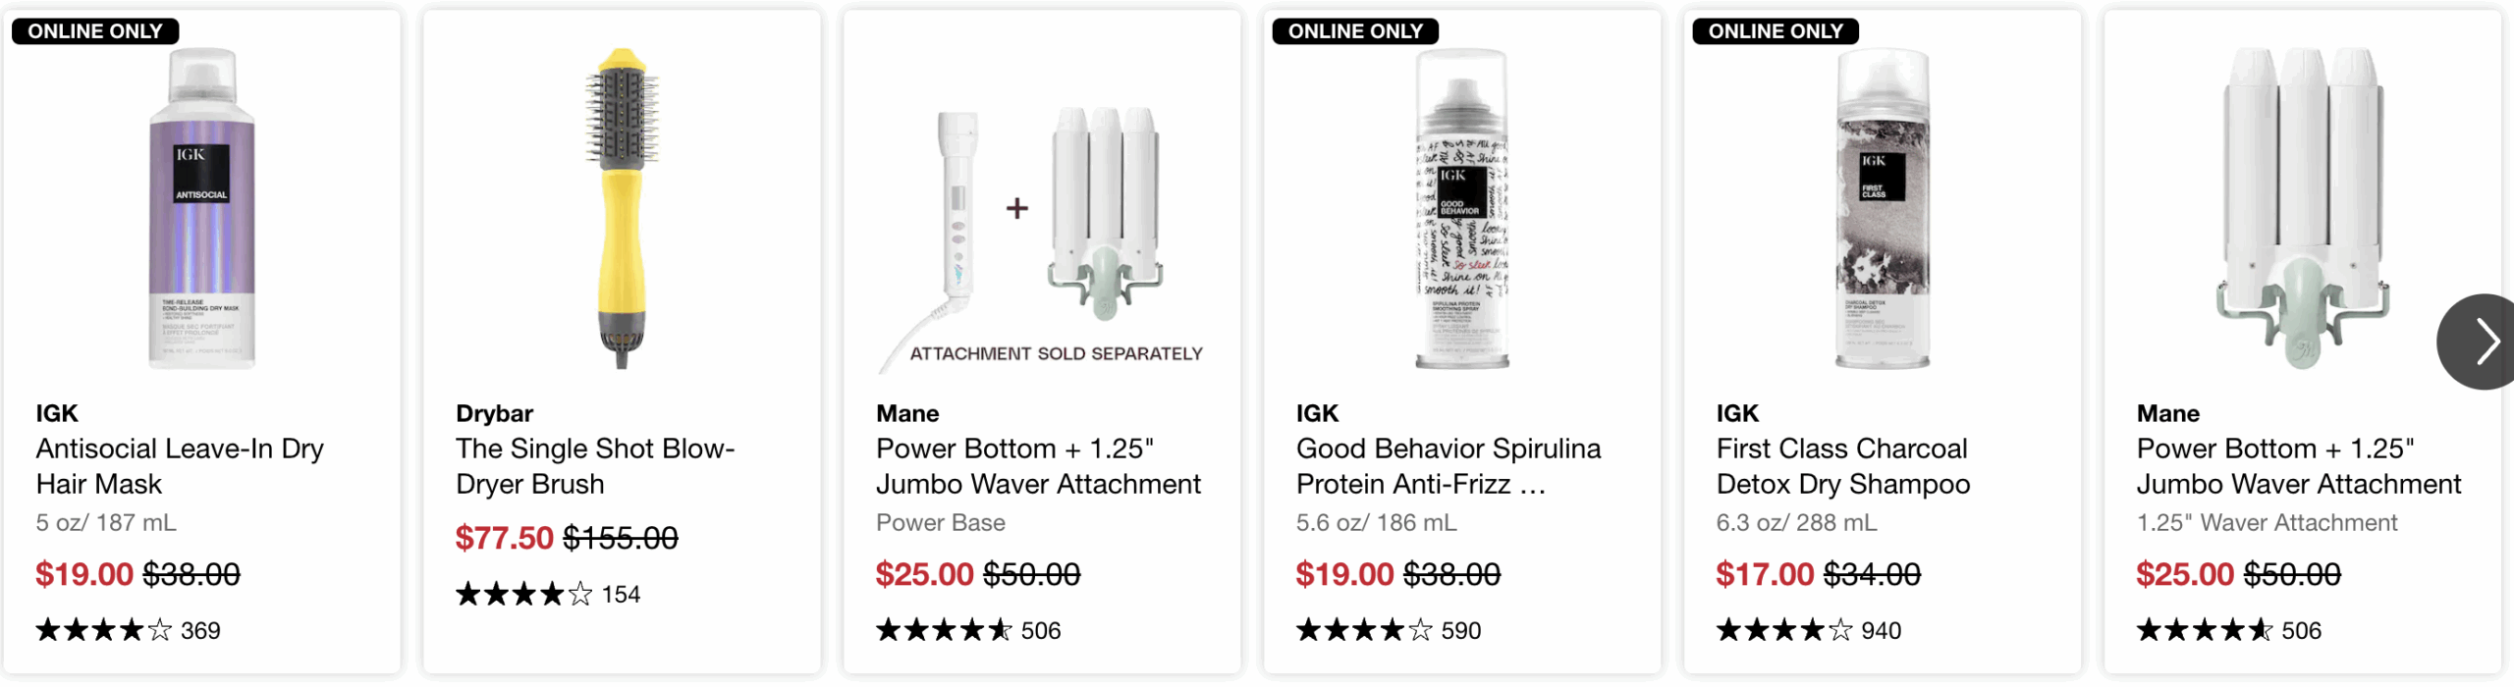Click star rating with 154 reviews

(548, 594)
